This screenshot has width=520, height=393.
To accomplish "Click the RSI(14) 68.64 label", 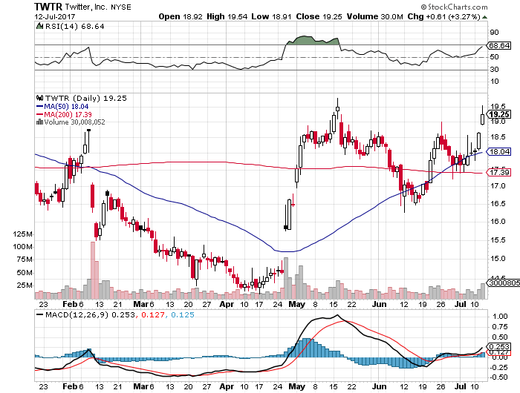I will (x=74, y=26).
